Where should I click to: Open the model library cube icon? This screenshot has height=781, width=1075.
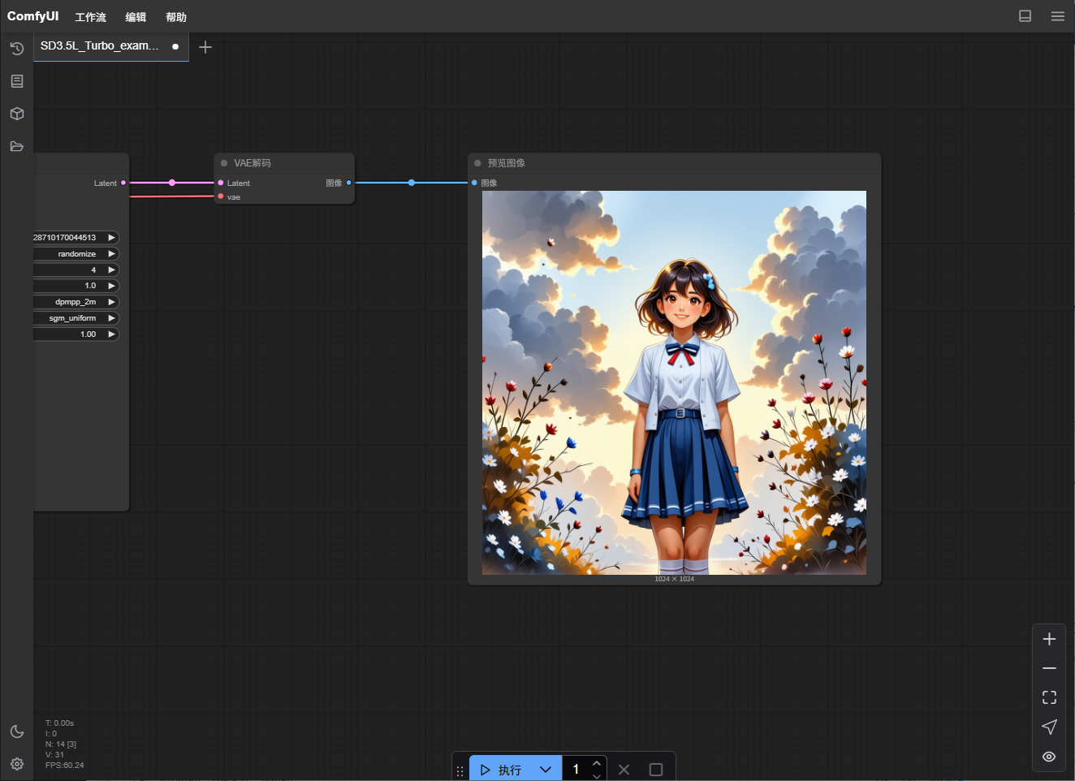(x=16, y=114)
